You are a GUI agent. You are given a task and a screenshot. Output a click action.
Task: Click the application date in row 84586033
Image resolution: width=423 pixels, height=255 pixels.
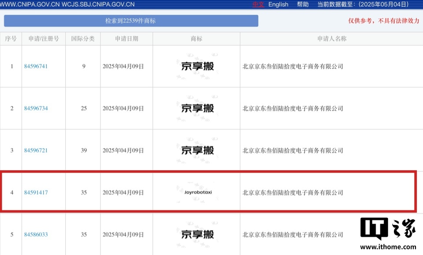[x=123, y=234]
